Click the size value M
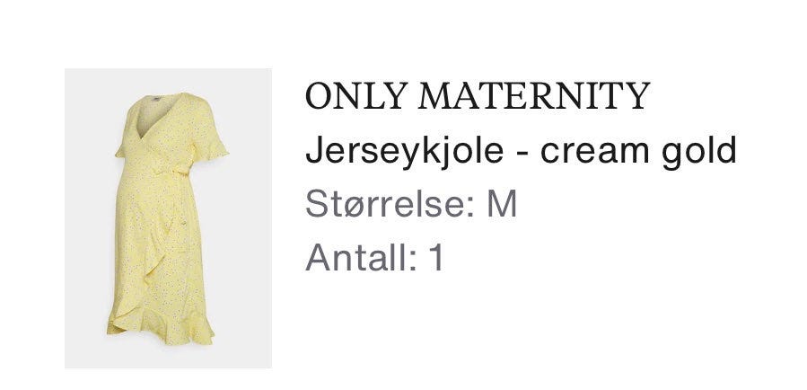 tap(502, 204)
